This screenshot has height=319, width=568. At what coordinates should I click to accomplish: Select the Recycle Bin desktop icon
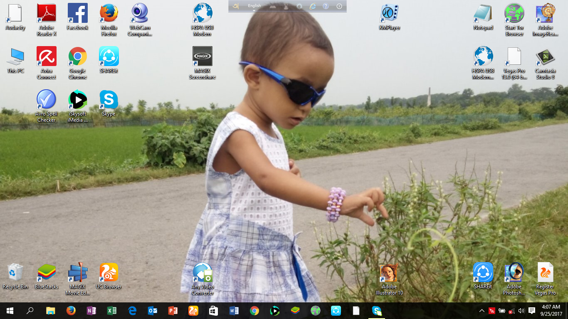tap(15, 276)
